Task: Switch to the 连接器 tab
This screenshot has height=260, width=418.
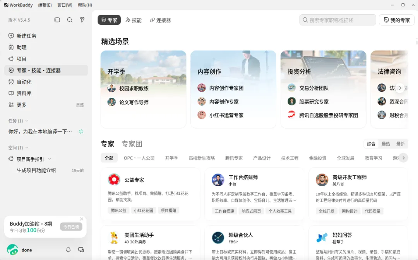Action: (160, 20)
